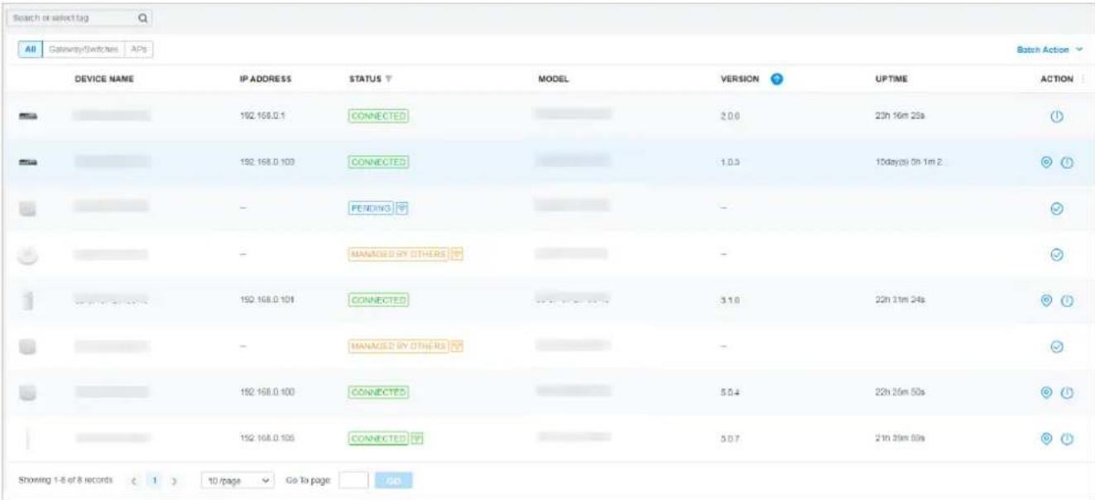
Task: Select page number 1
Action: 155,480
